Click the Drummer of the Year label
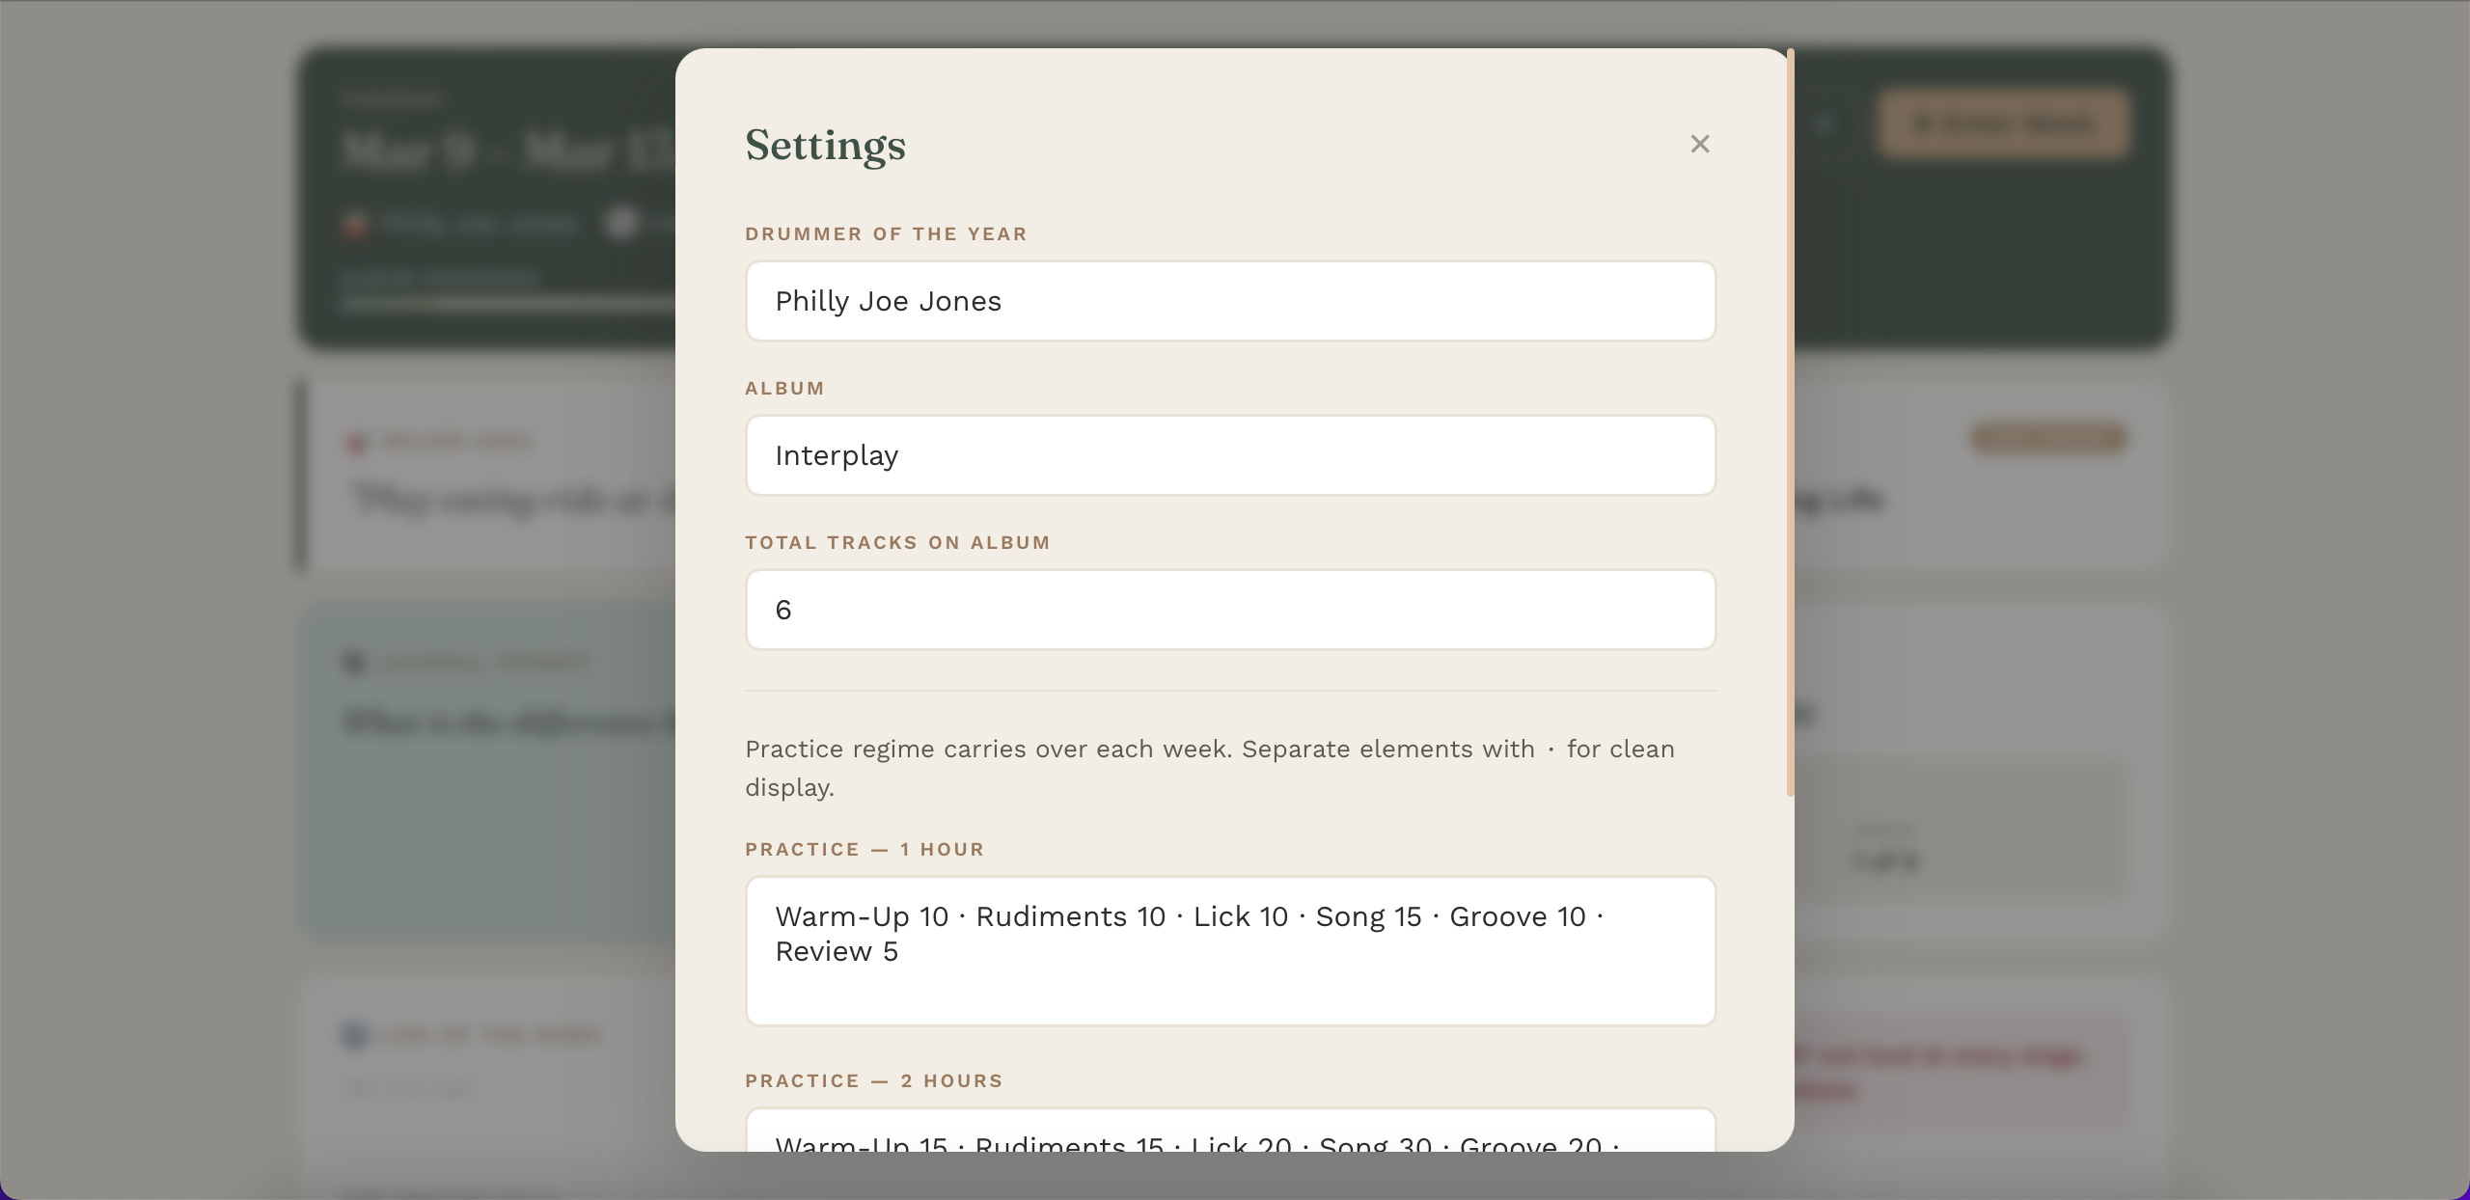Screen dimensions: 2470x1200 [886, 234]
